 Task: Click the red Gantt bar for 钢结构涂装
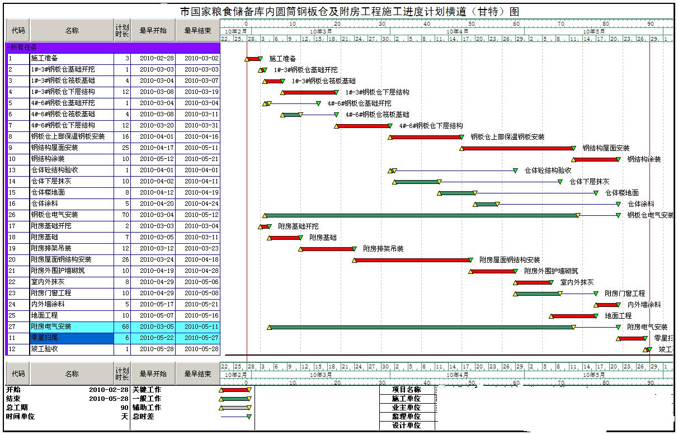(596, 159)
